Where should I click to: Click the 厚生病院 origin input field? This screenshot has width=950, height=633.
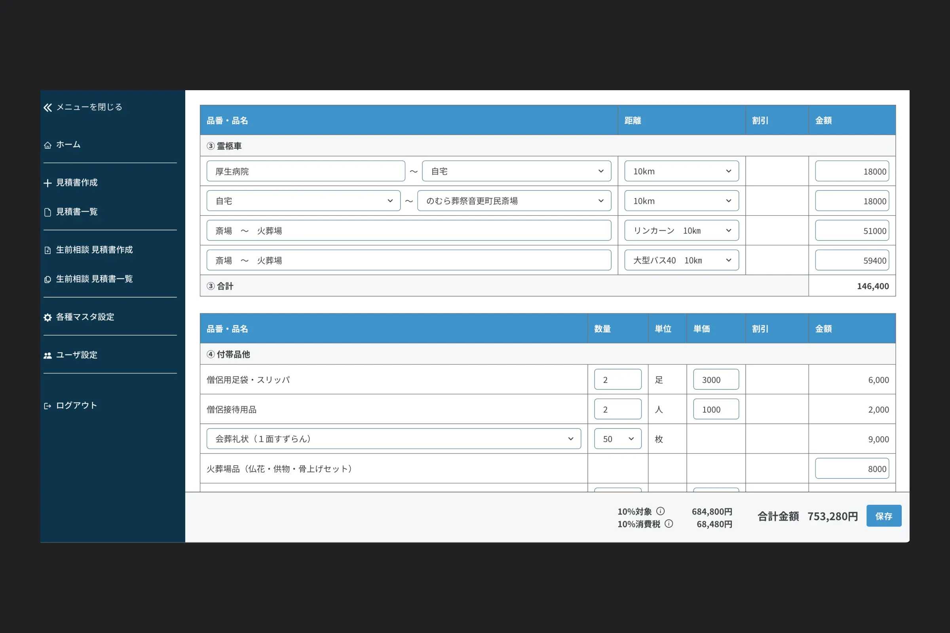(305, 171)
